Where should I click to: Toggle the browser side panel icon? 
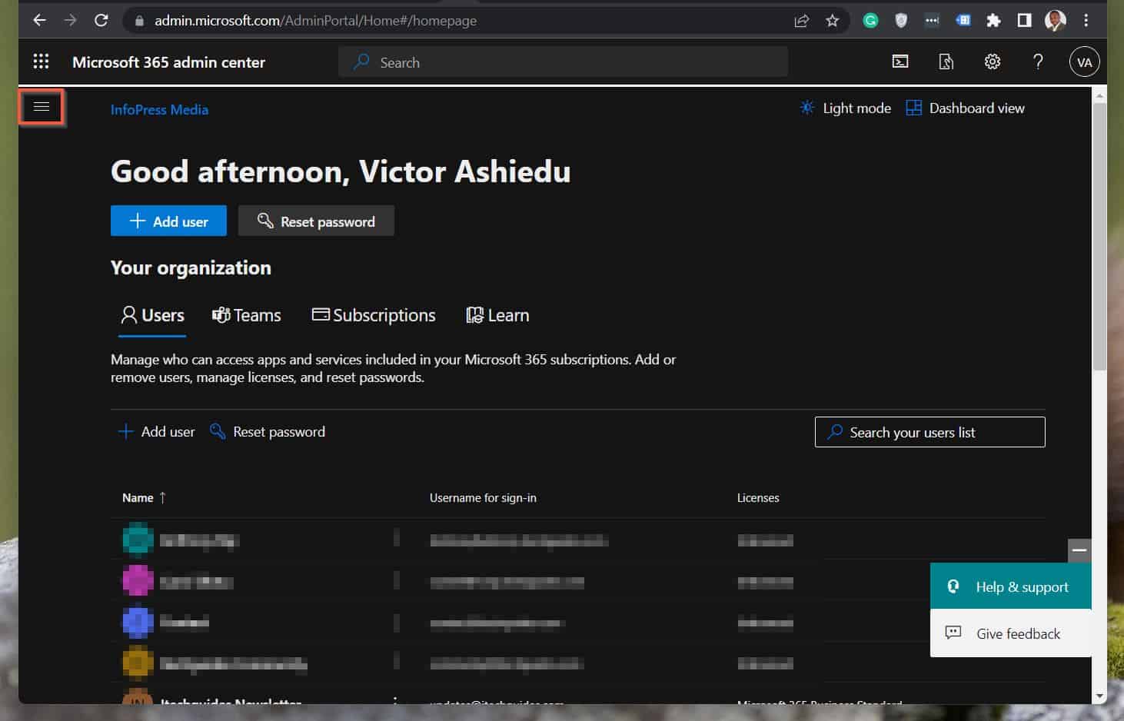[x=1024, y=21]
